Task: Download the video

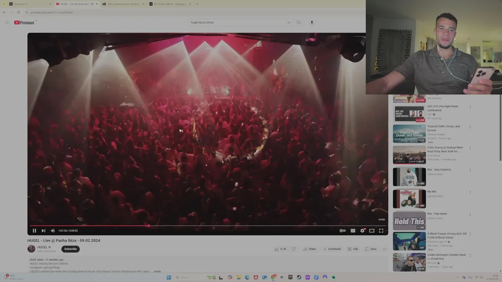Action: (x=332, y=249)
